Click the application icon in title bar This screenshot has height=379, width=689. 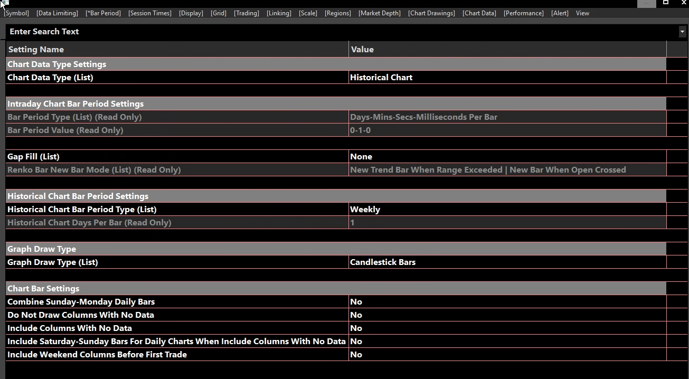tap(5, 3)
